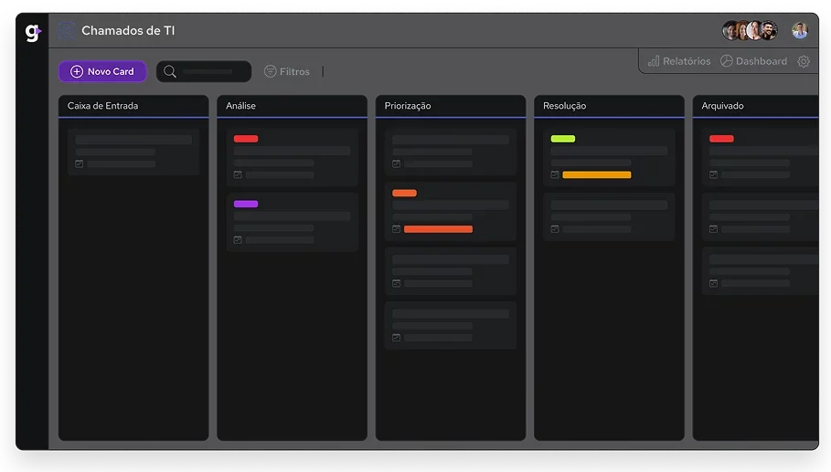This screenshot has width=831, height=472.
Task: Click the red label on the Análise card
Action: 246,139
